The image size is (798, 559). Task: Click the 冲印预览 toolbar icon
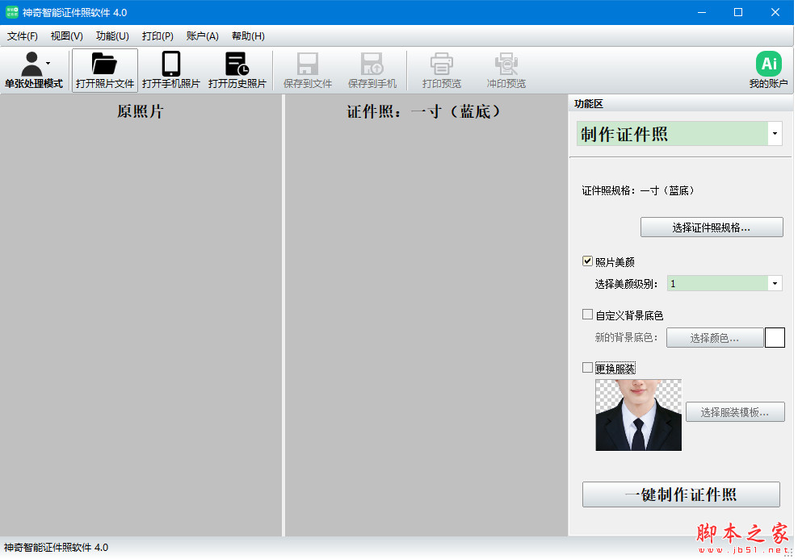pyautogui.click(x=506, y=69)
